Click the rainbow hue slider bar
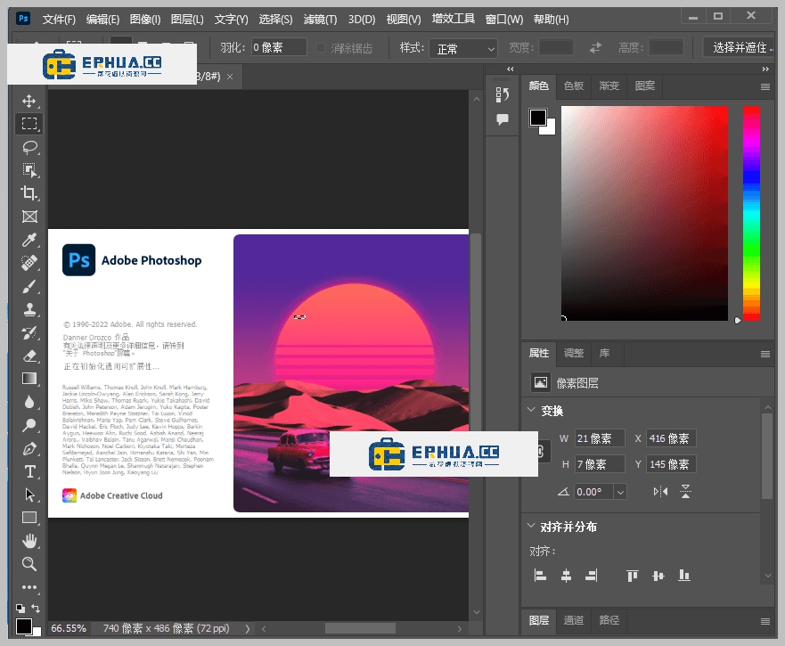Image resolution: width=785 pixels, height=646 pixels. (x=751, y=213)
